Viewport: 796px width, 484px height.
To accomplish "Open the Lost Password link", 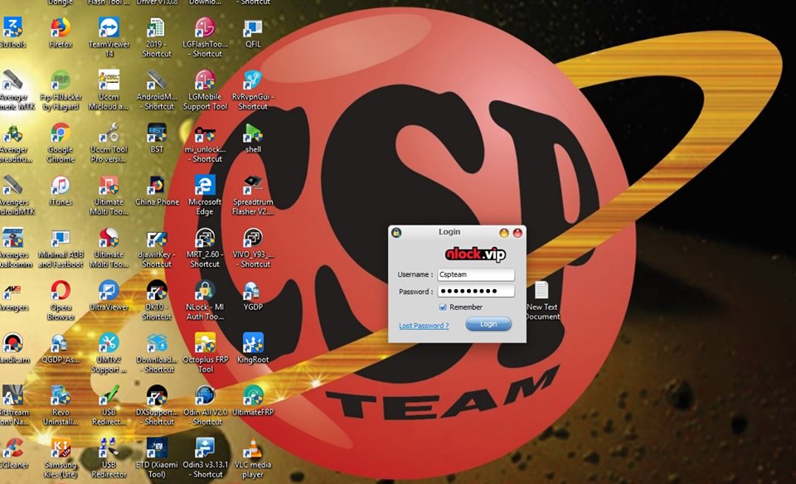I will 424,326.
